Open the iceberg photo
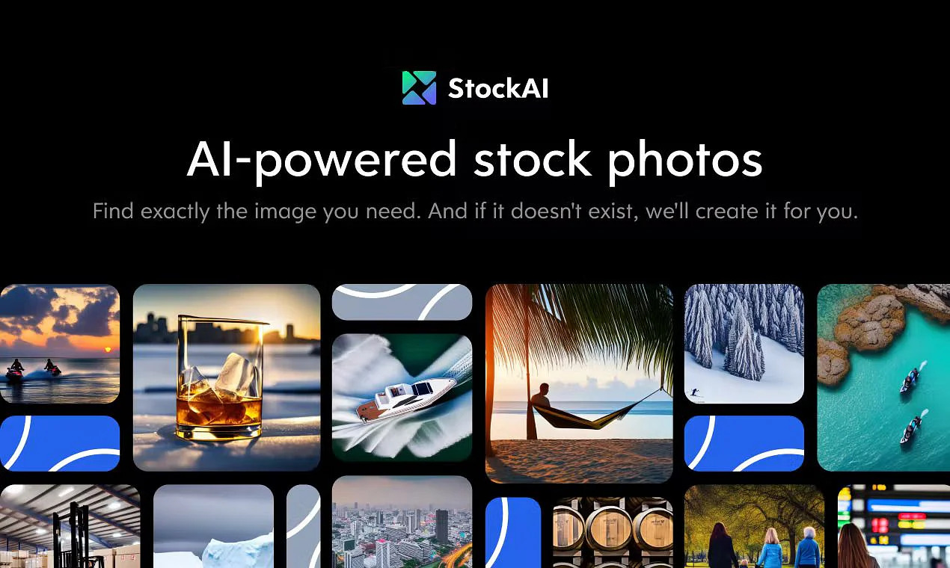950x568 pixels. tap(213, 526)
